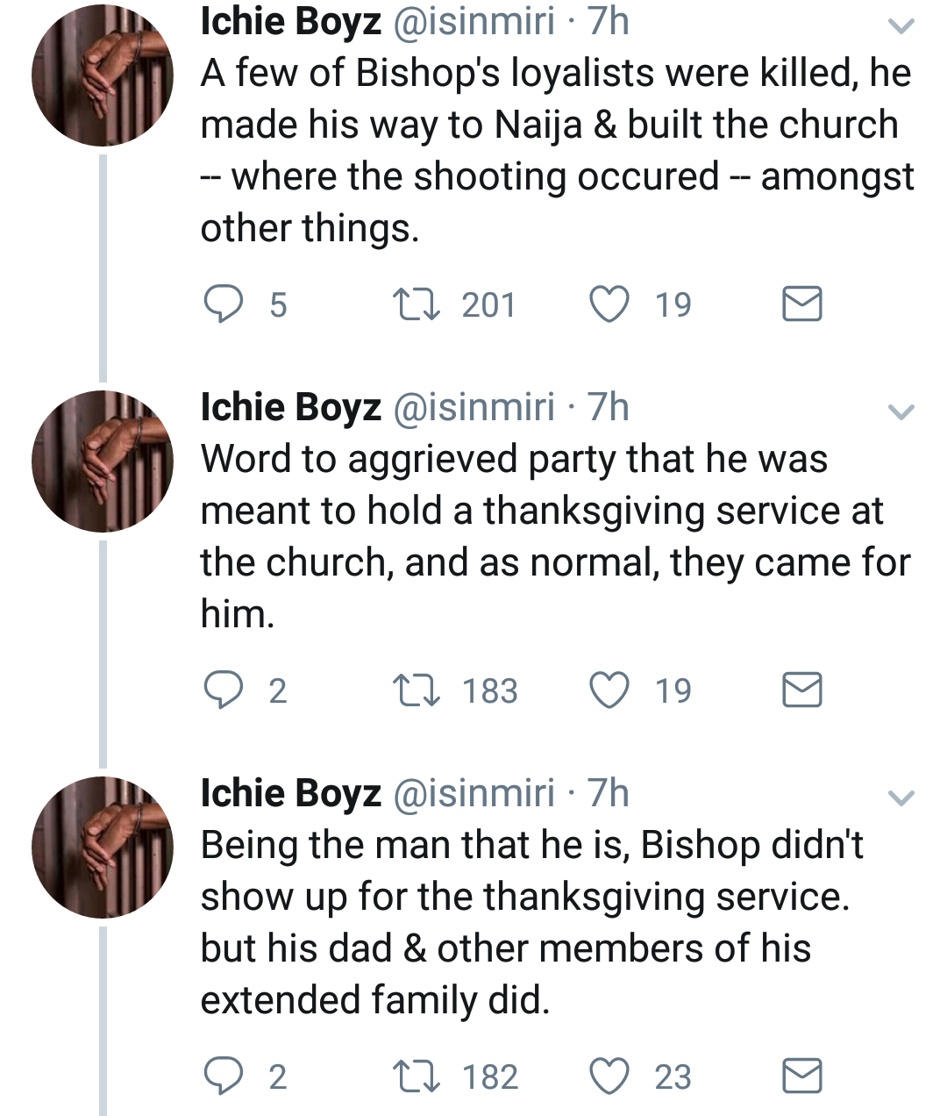Like the tweet about Bishop's loyalists killed
Screen dimensions: 947x1116
(609, 304)
